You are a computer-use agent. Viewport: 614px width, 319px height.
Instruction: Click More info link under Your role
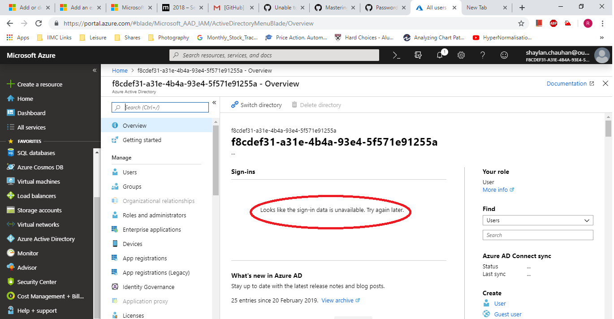(x=498, y=190)
